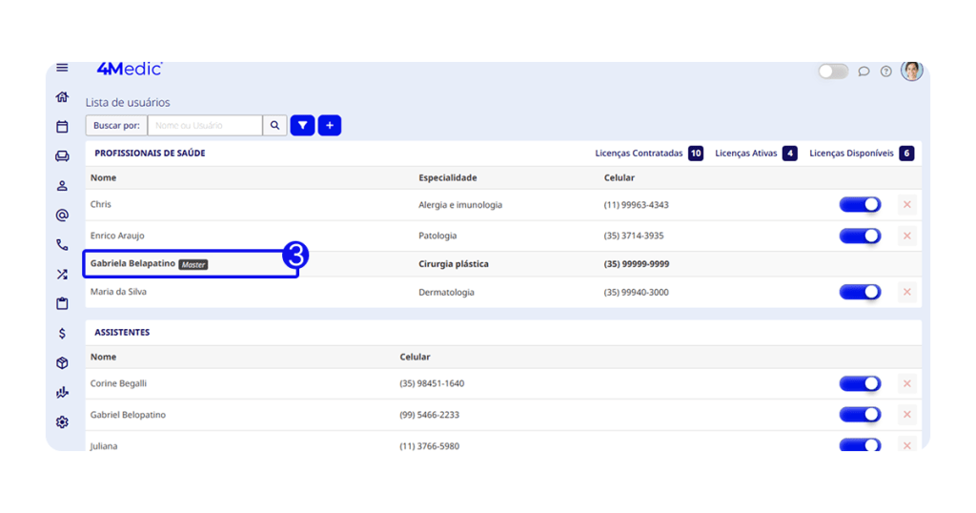Viewport: 976px width, 513px height.
Task: Toggle off Enrico Araujo's active switch
Action: coord(860,236)
